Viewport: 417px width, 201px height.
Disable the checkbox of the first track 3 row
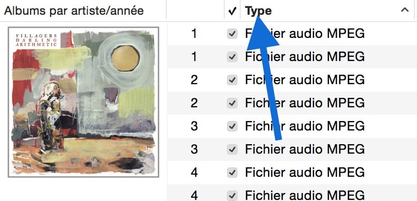click(x=232, y=126)
